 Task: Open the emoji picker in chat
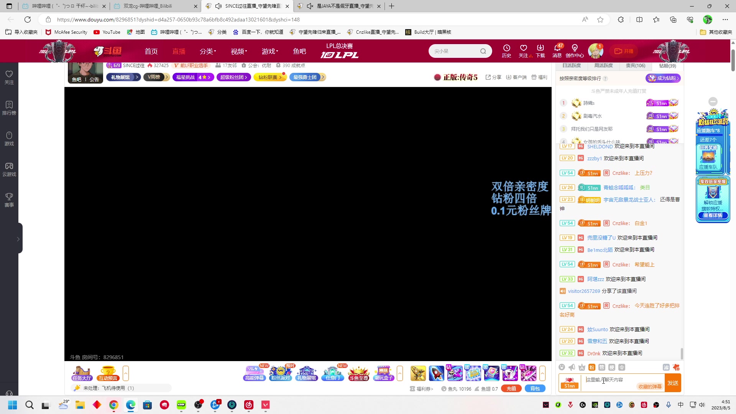point(562,367)
